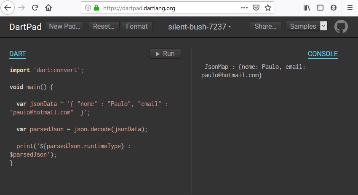Bookmark this page with the star
The width and height of the screenshot is (358, 195).
tap(267, 8)
